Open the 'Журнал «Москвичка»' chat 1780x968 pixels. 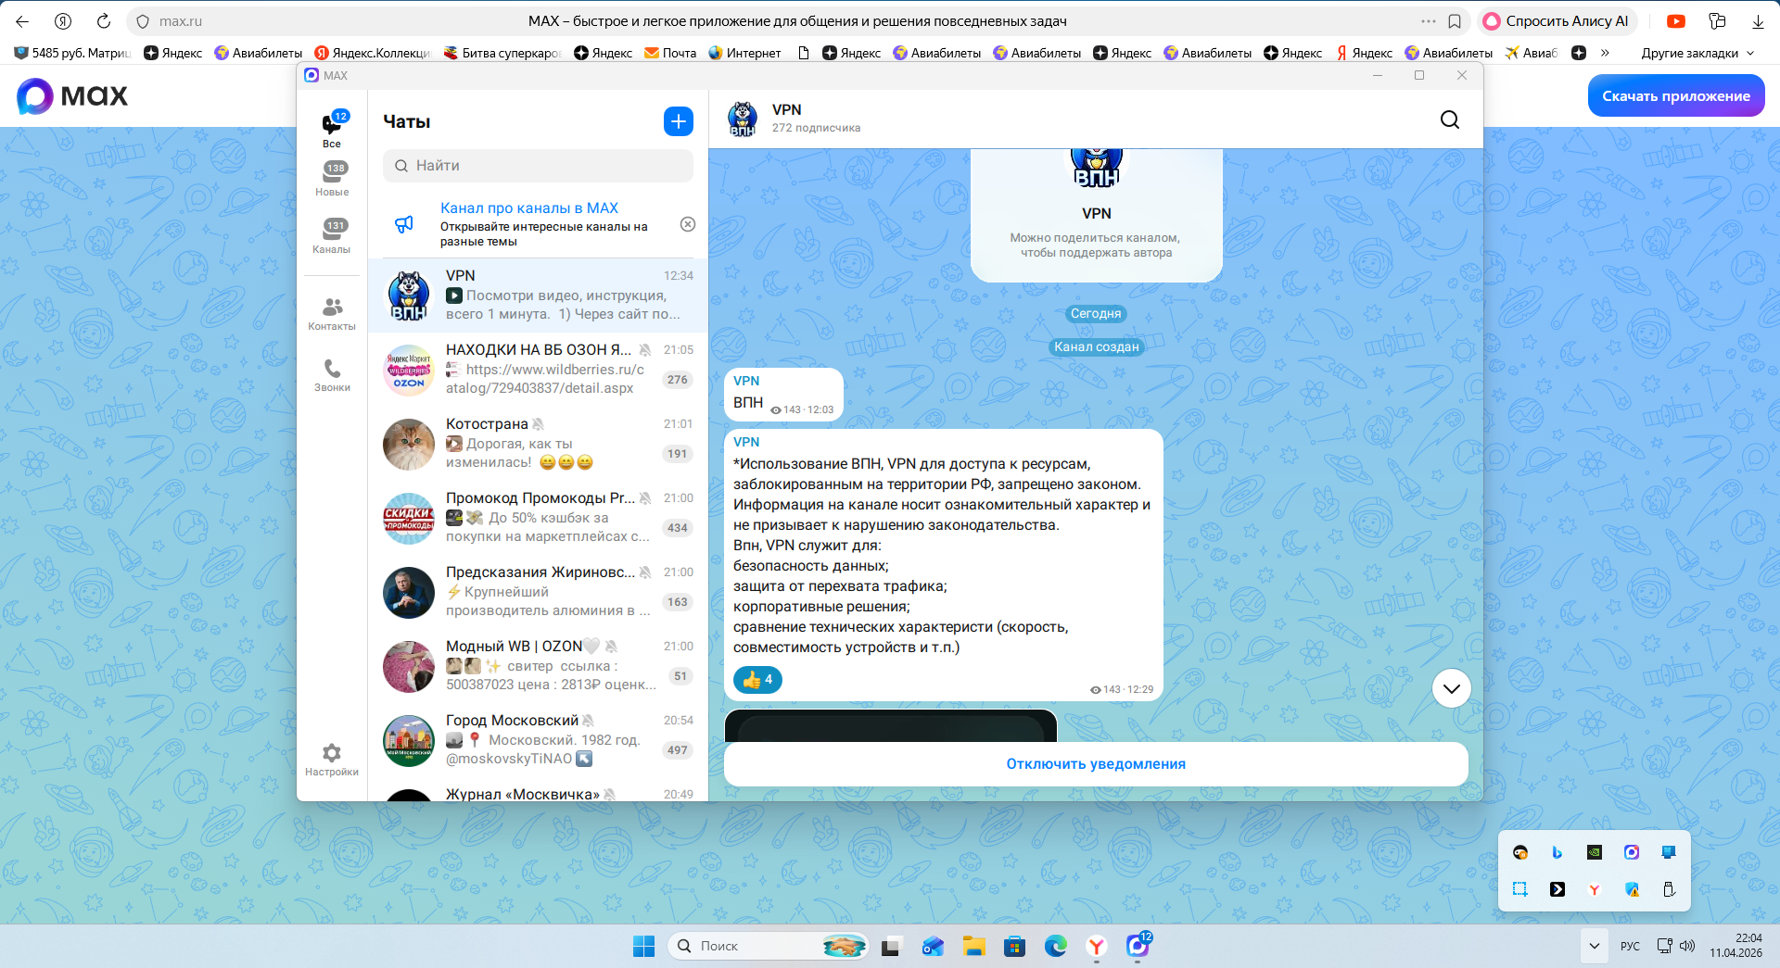point(538,790)
